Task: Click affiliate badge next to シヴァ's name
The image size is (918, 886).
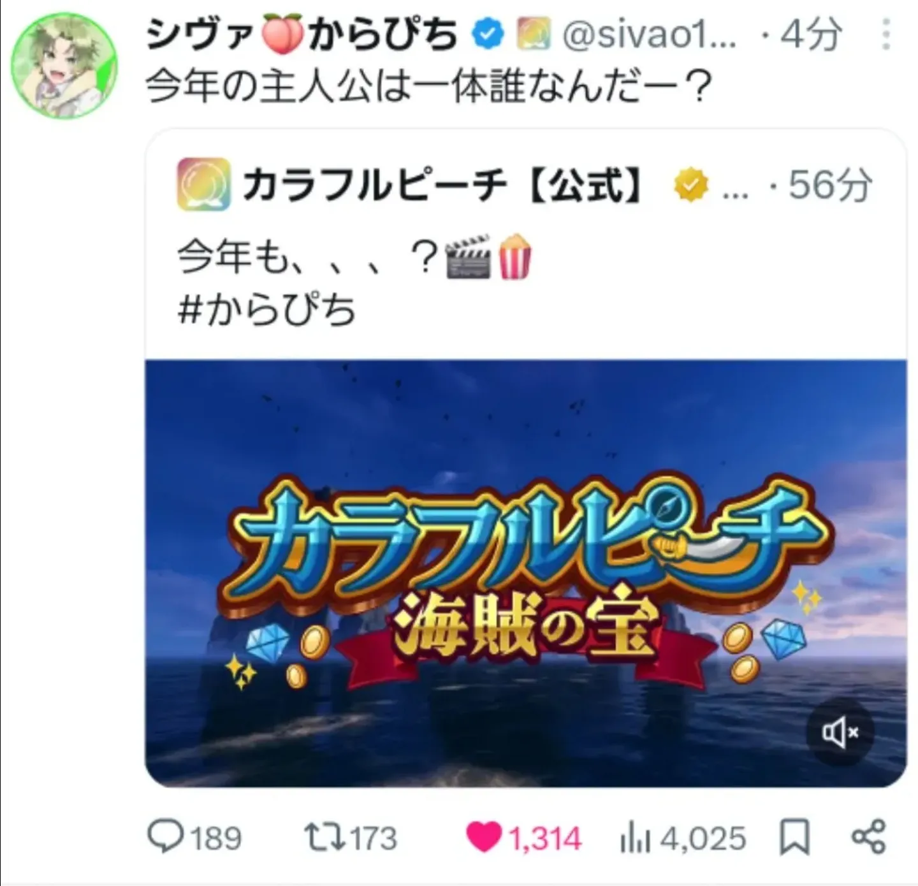Action: coord(534,34)
